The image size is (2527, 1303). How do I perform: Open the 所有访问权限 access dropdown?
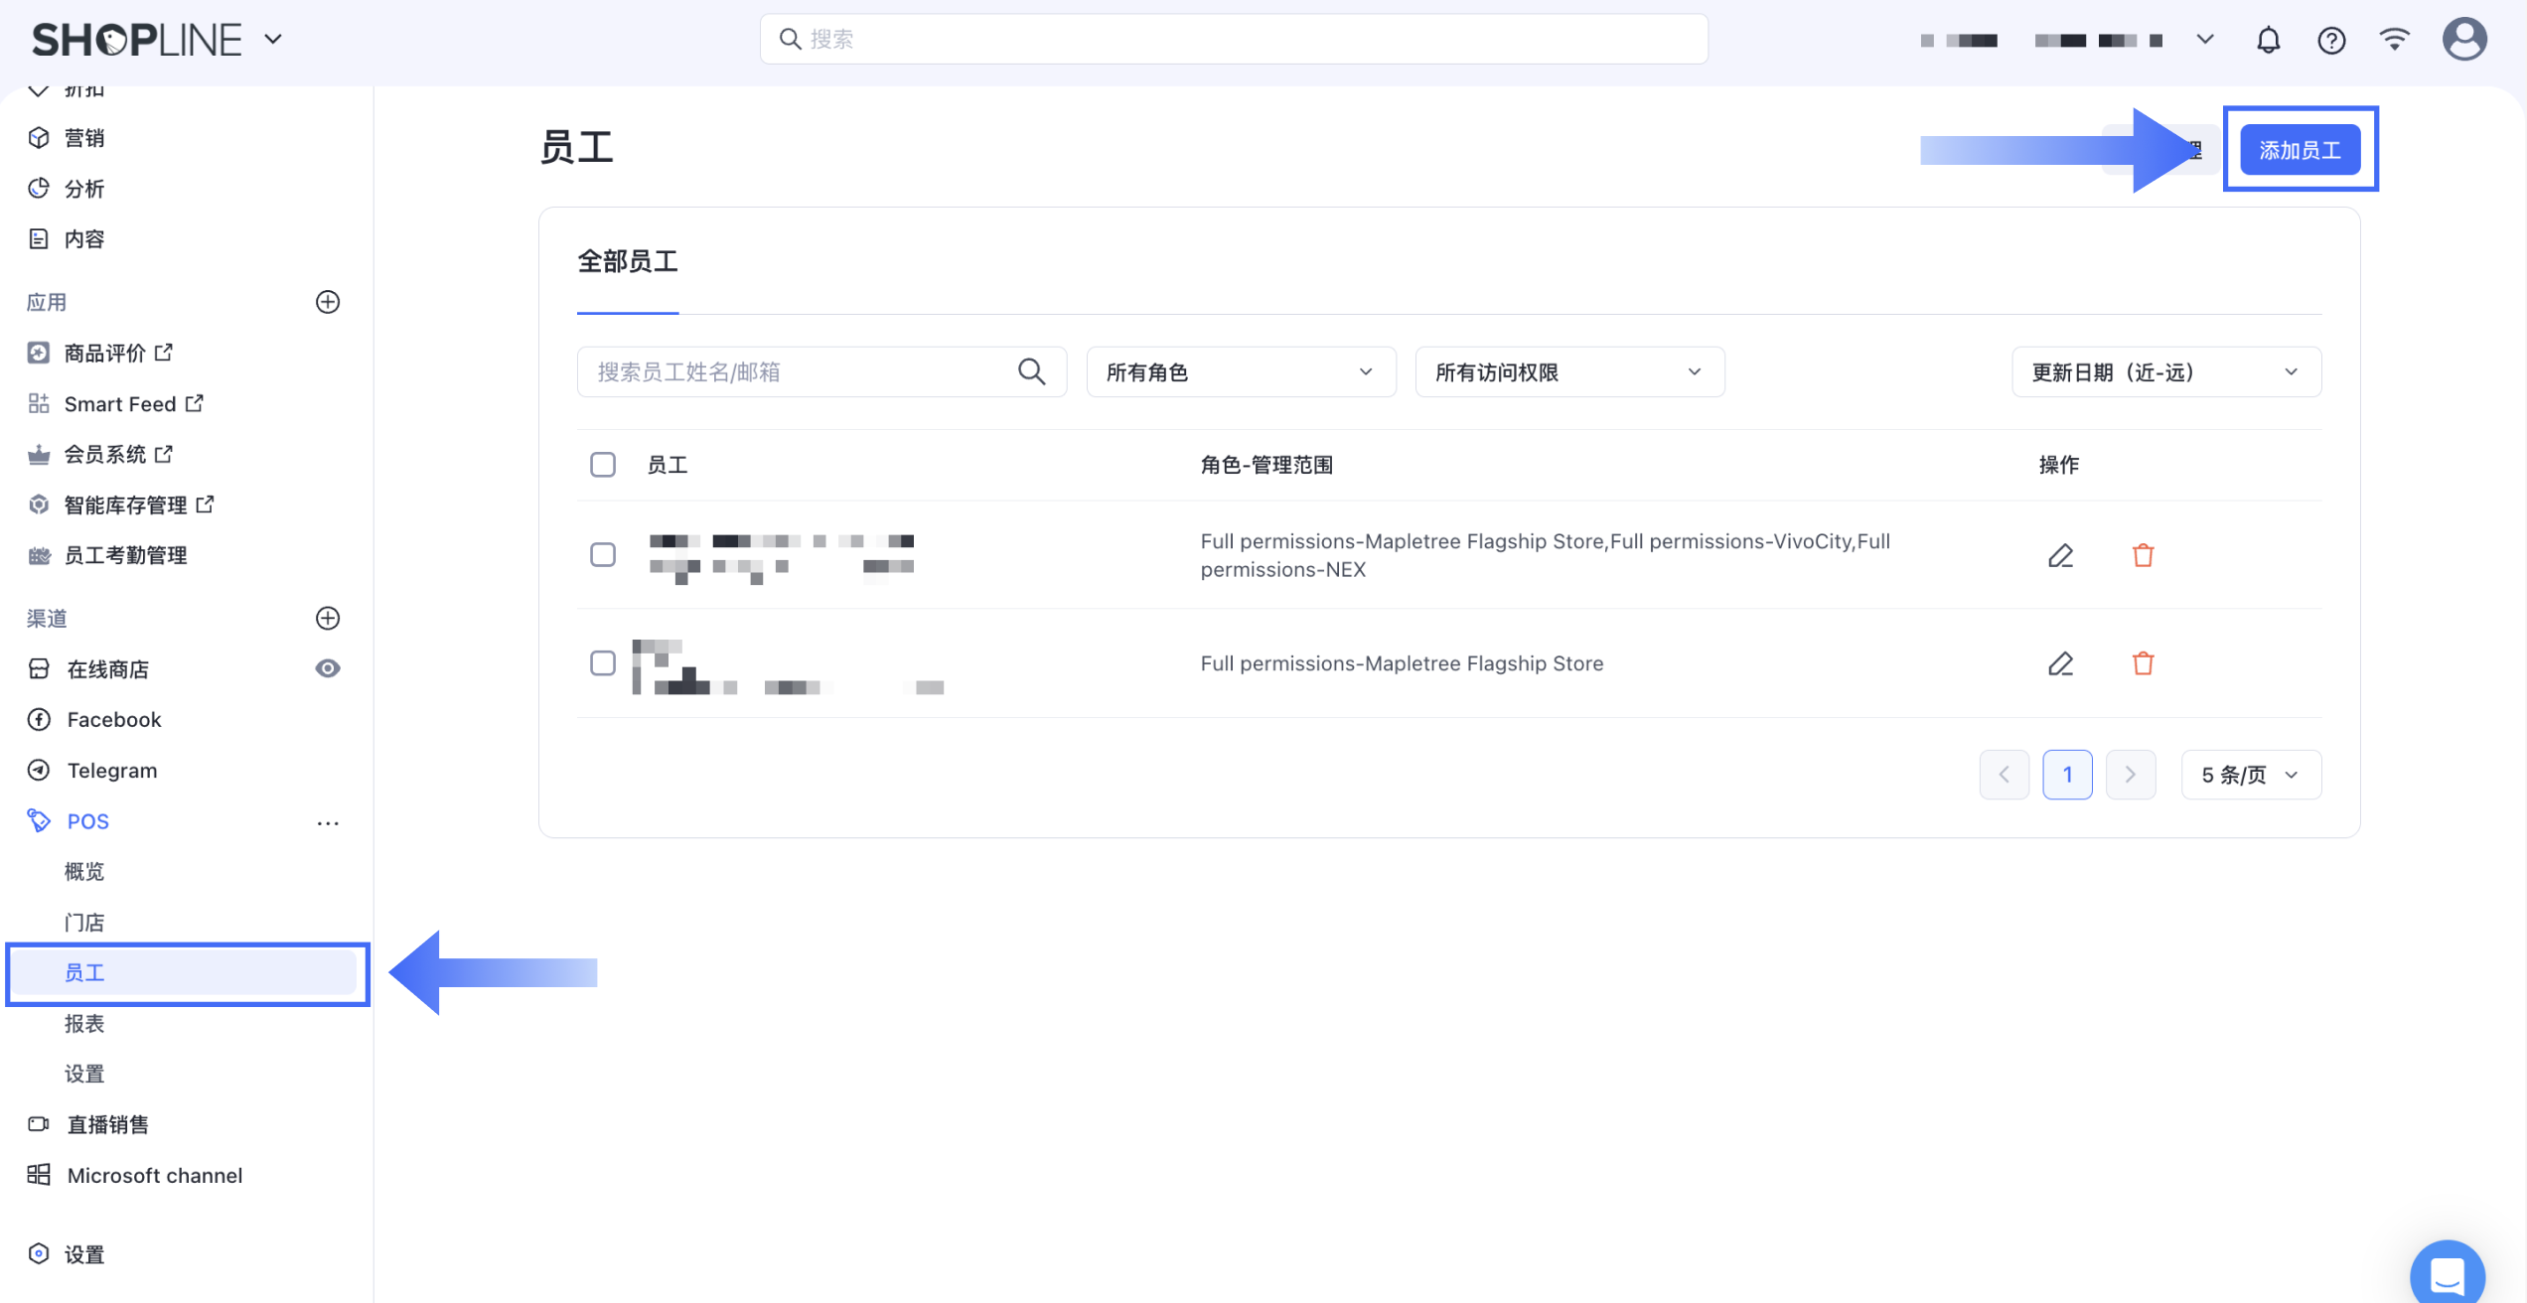[1568, 372]
